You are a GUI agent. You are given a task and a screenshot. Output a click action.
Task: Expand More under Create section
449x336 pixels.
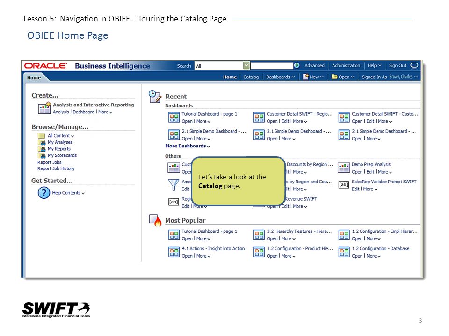coord(105,112)
